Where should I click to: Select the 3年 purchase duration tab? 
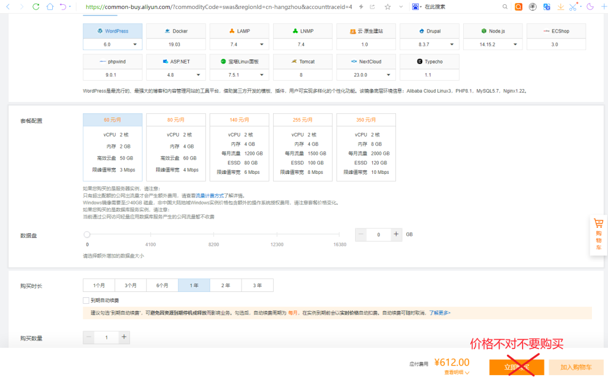coord(258,285)
